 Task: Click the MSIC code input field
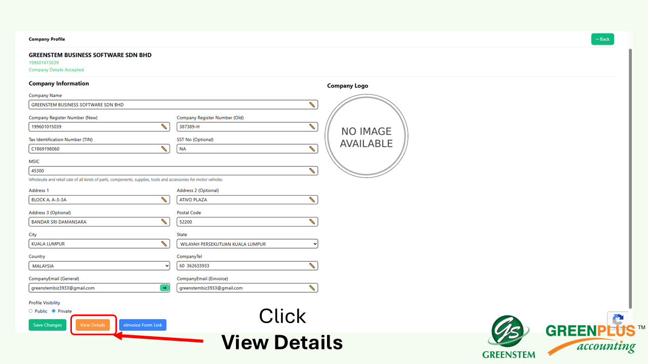point(174,171)
